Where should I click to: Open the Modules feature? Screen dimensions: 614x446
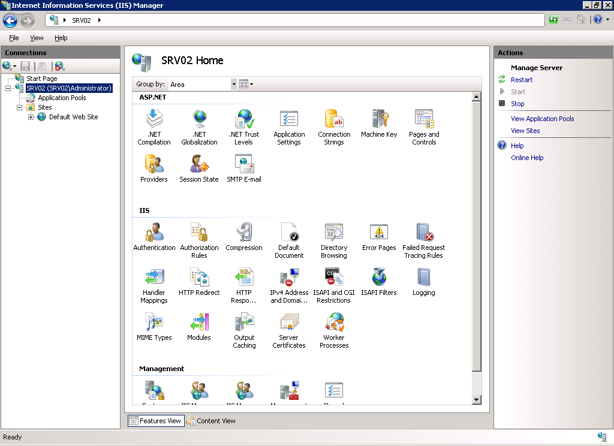click(199, 327)
